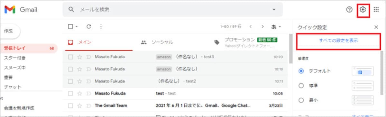
Task: Click the 1–50 / 89 行 counter
Action: [231, 27]
